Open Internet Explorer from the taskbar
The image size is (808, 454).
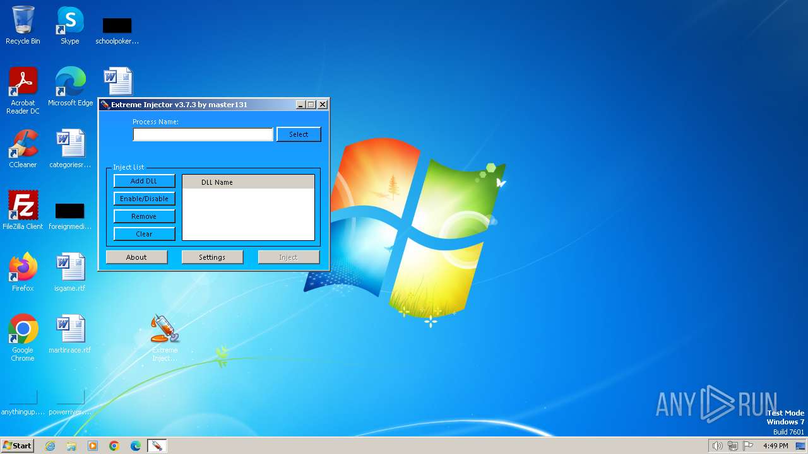point(50,446)
